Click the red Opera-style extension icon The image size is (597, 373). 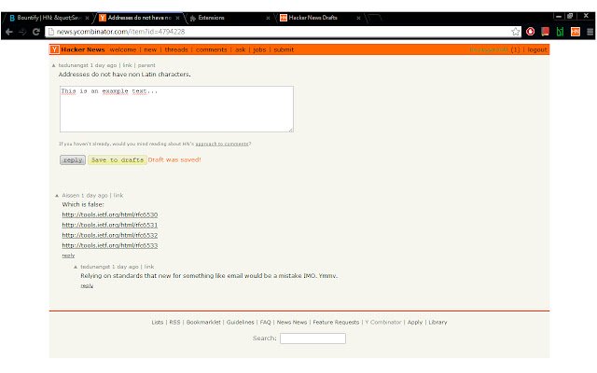tap(530, 31)
